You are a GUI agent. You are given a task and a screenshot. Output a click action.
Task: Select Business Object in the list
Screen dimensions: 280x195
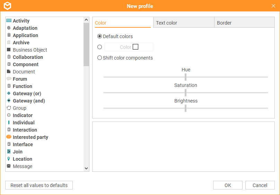[30, 50]
